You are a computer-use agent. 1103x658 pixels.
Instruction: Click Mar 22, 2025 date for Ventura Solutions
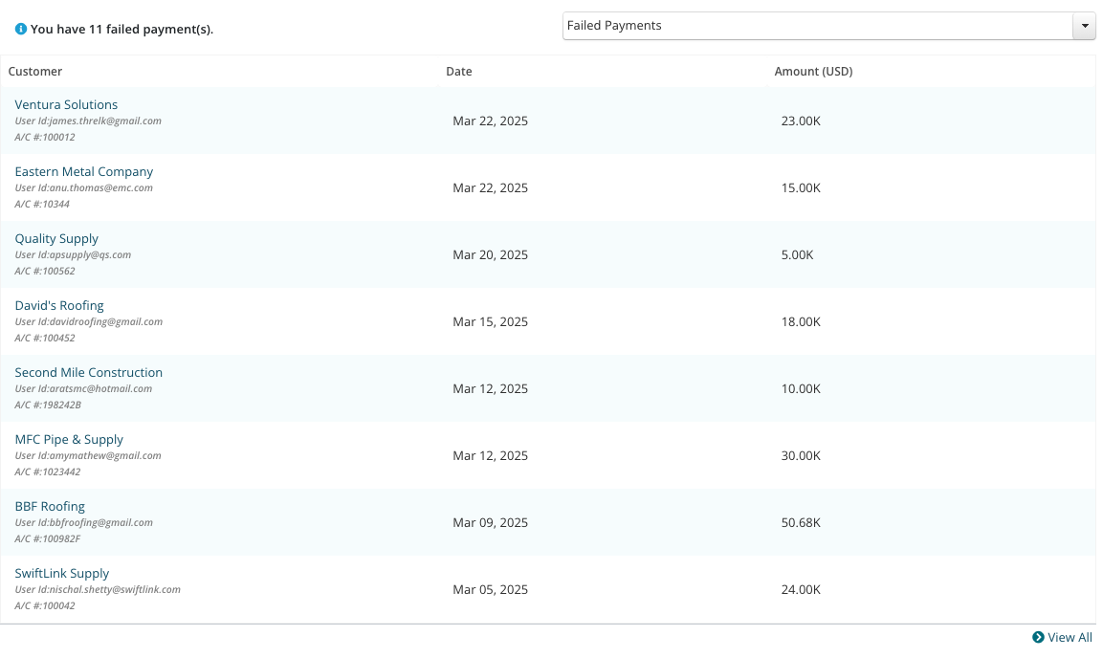(491, 121)
